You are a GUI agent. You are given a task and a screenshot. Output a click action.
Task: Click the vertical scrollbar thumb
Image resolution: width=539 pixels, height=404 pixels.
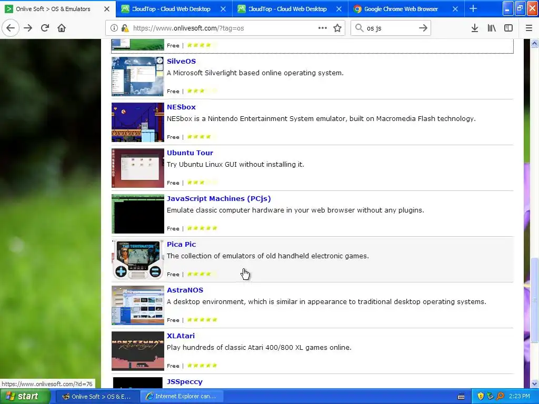[534, 300]
